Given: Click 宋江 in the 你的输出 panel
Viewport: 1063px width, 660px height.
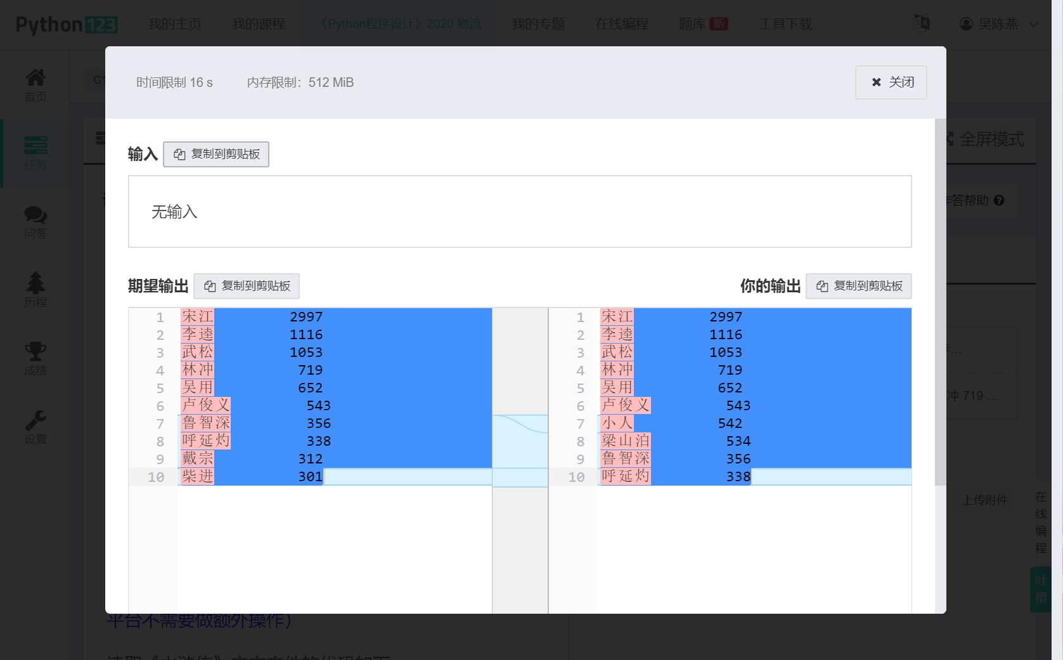Looking at the screenshot, I should (617, 316).
